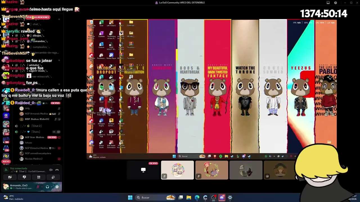This screenshot has width=360, height=202.
Task: Jump to new mentions pill
Action: (37, 17)
